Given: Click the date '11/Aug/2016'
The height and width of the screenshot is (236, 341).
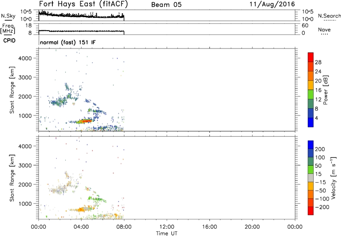Looking at the screenshot, I should 272,4.
